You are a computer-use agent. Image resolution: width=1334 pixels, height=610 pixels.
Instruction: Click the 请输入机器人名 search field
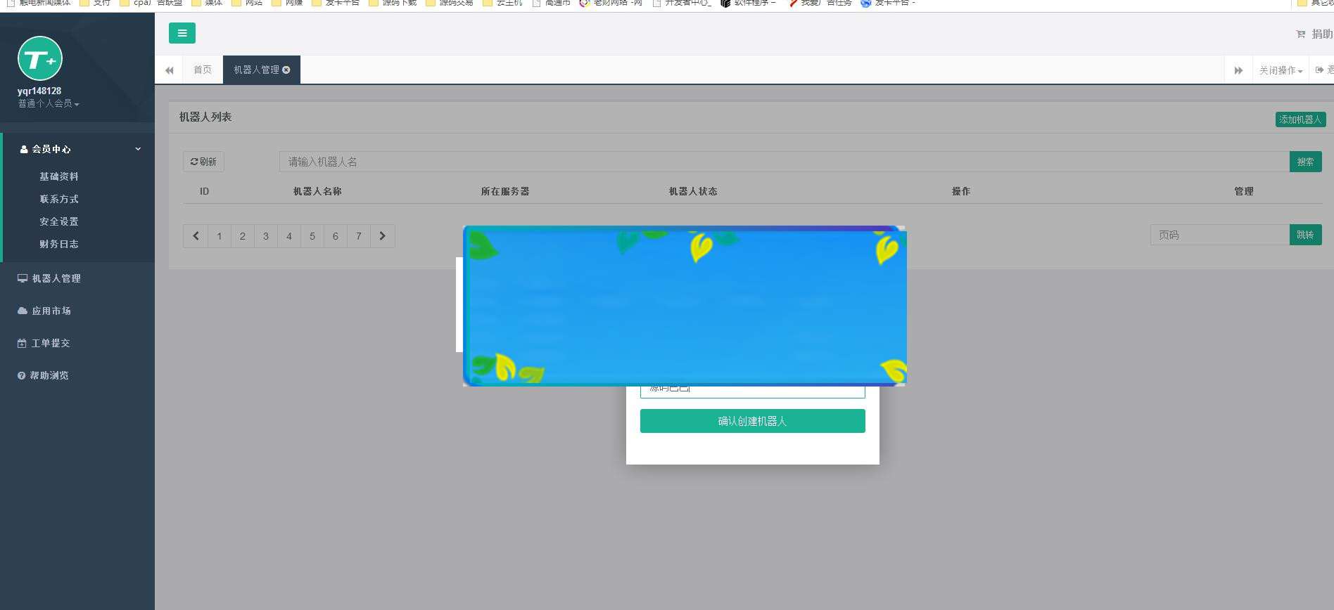point(784,162)
